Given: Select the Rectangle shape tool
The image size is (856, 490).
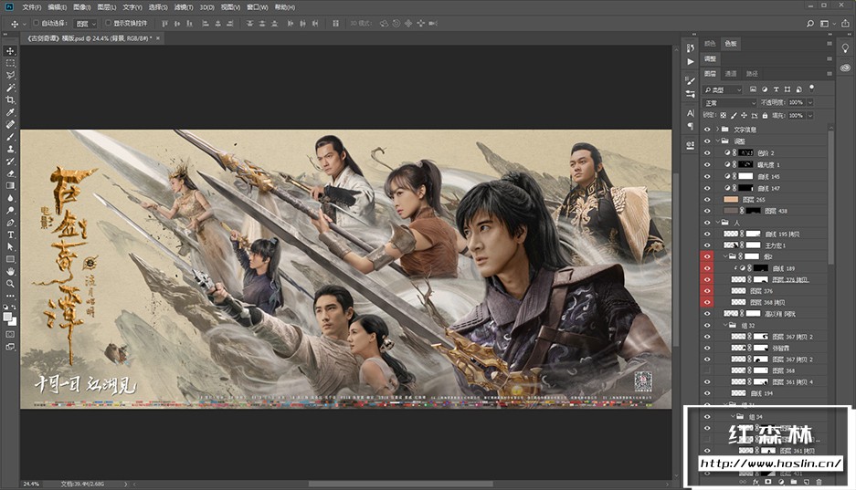Looking at the screenshot, I should click(x=10, y=259).
